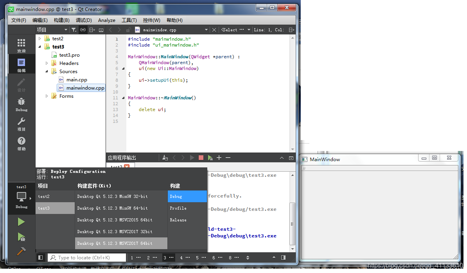This screenshot has height=273, width=467.
Task: Split the editor view
Action: coord(291,30)
